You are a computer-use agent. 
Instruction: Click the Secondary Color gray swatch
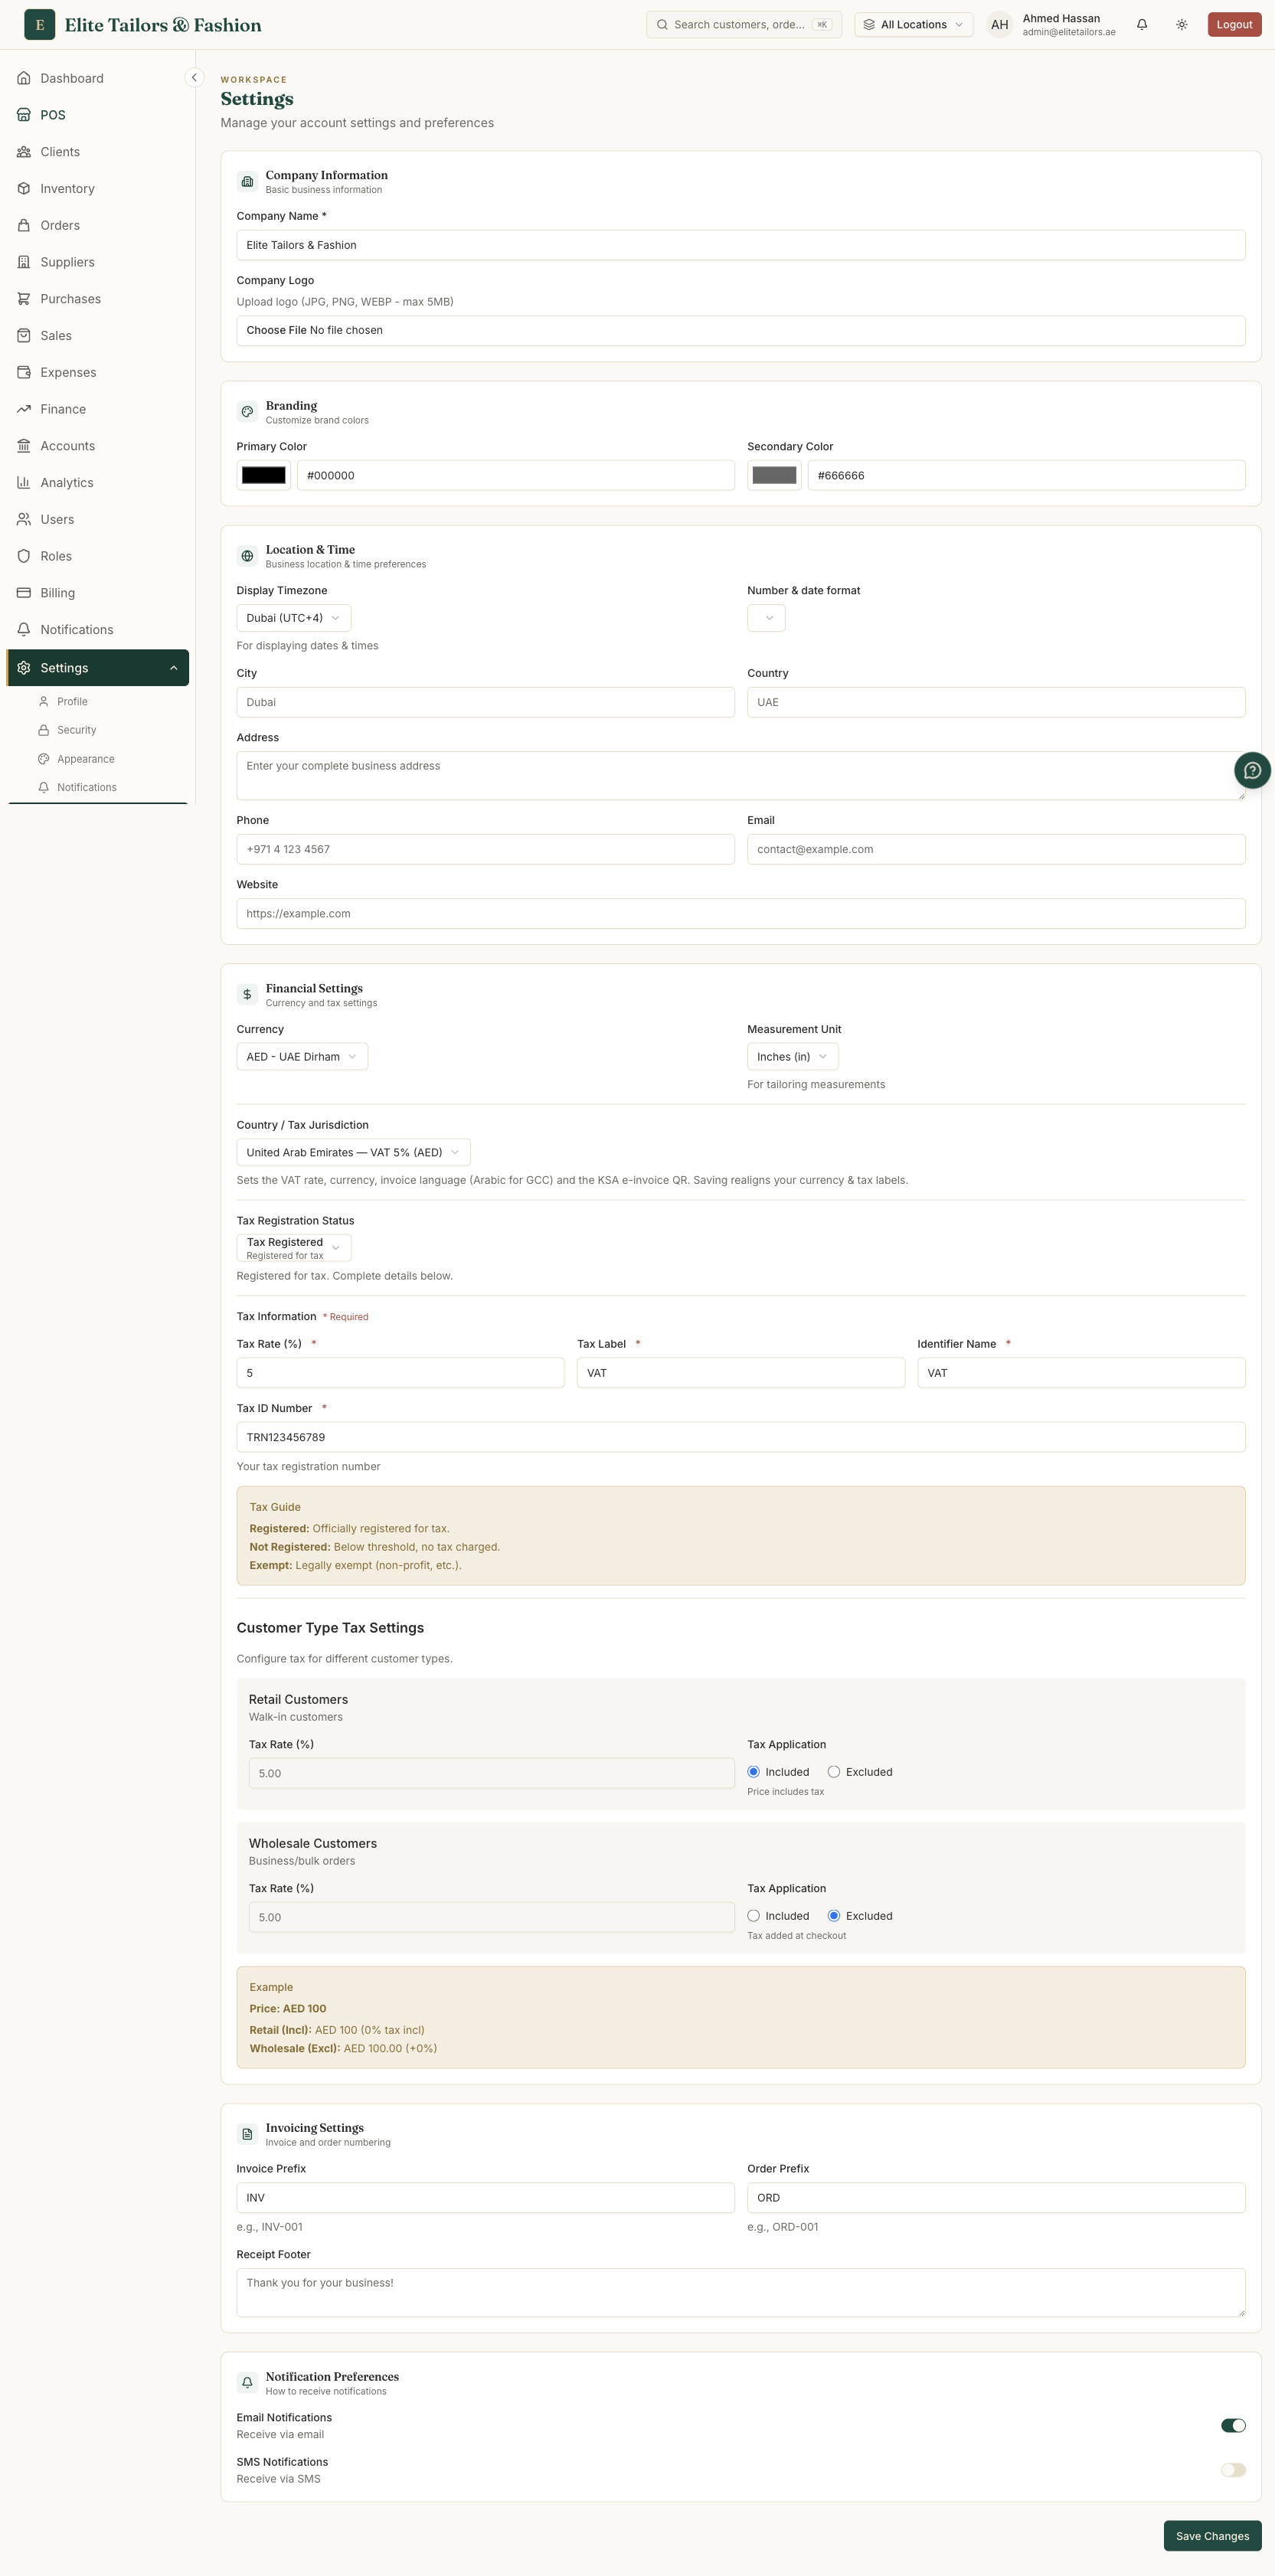(774, 476)
